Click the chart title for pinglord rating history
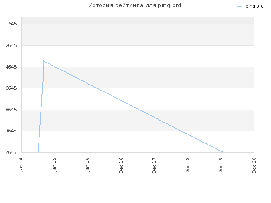The image size is (271, 203). (x=135, y=5)
